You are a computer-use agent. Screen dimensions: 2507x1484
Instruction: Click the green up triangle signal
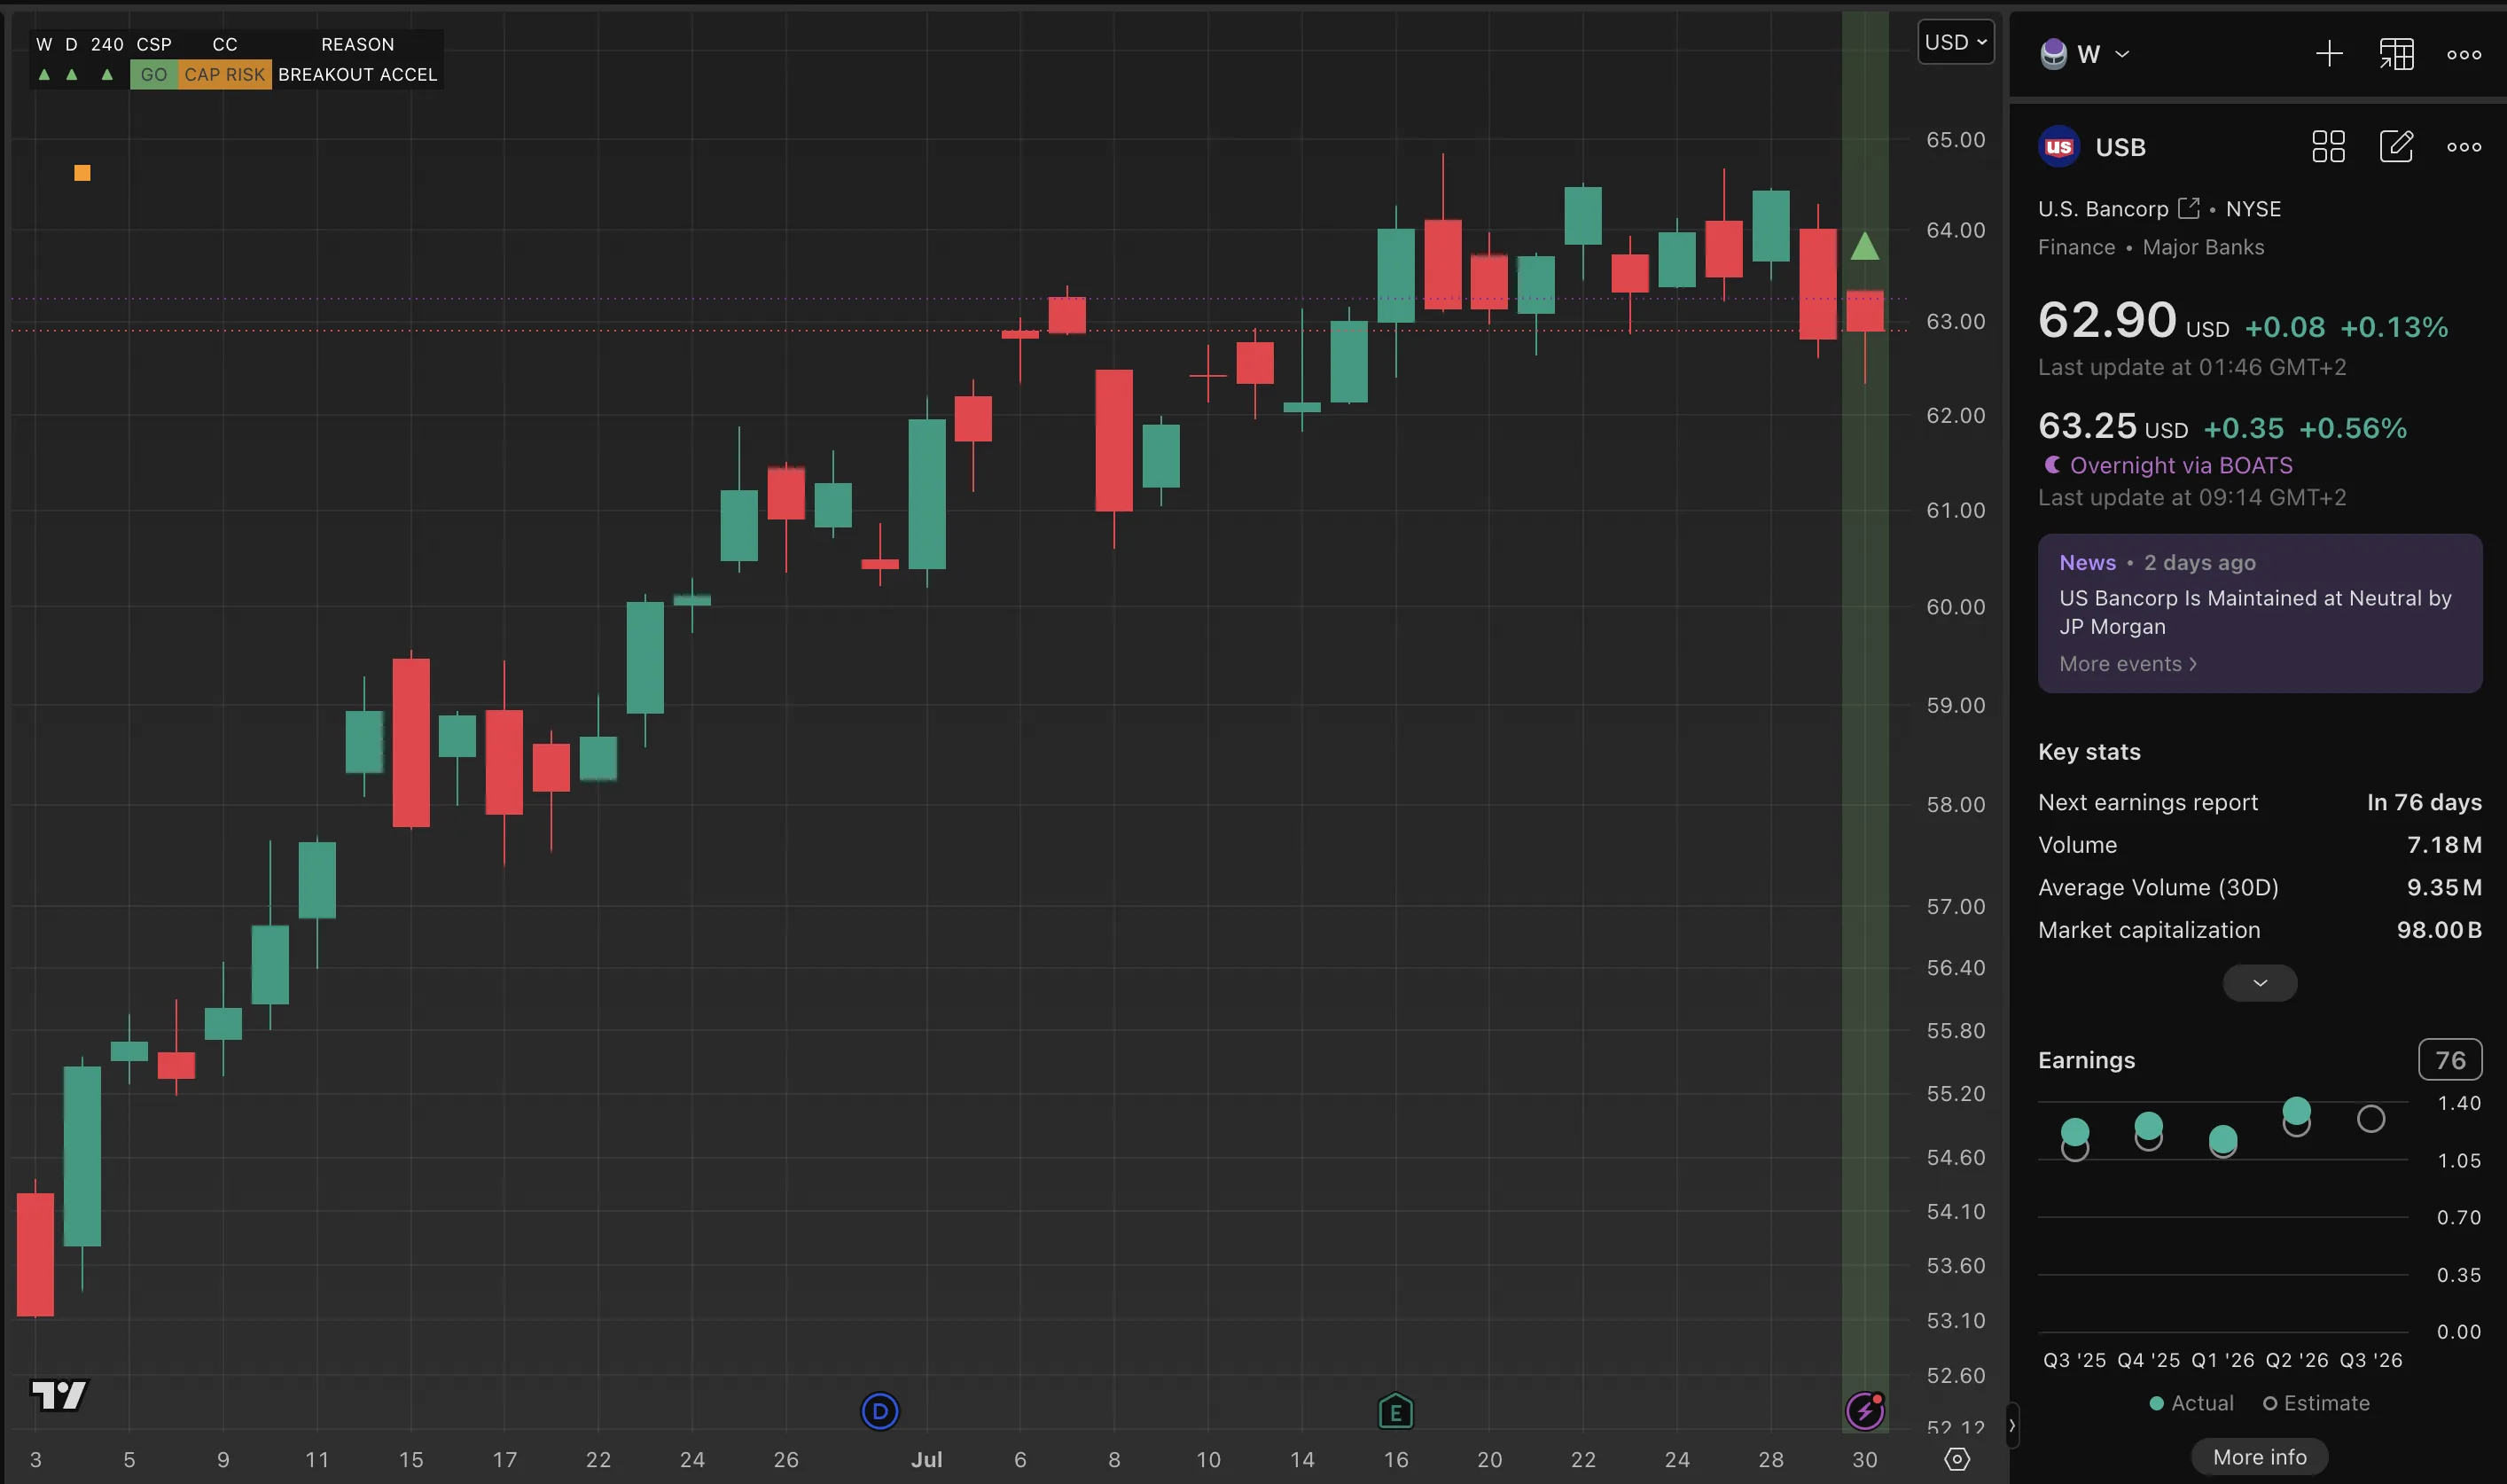pyautogui.click(x=1865, y=246)
